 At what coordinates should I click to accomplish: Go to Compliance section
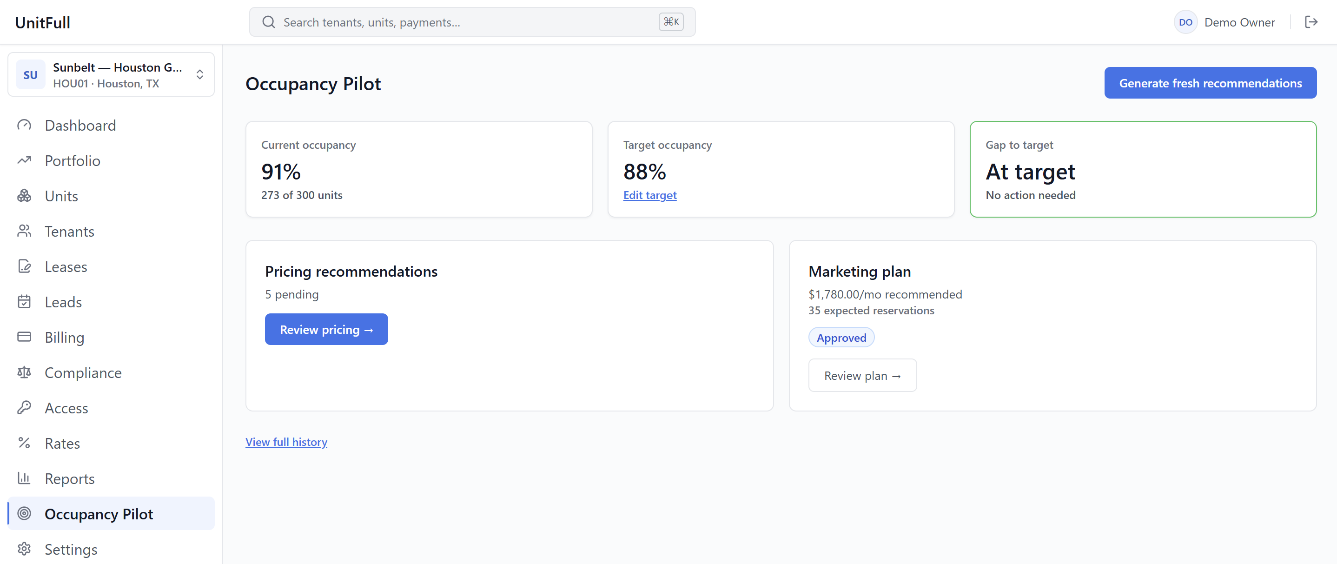(x=111, y=372)
